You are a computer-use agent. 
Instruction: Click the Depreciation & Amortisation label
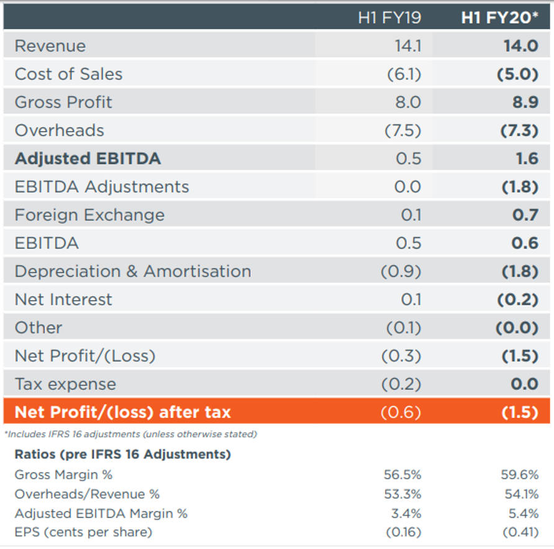point(133,272)
